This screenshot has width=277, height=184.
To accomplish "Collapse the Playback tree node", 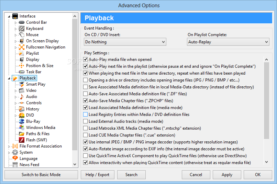I will tap(9, 78).
